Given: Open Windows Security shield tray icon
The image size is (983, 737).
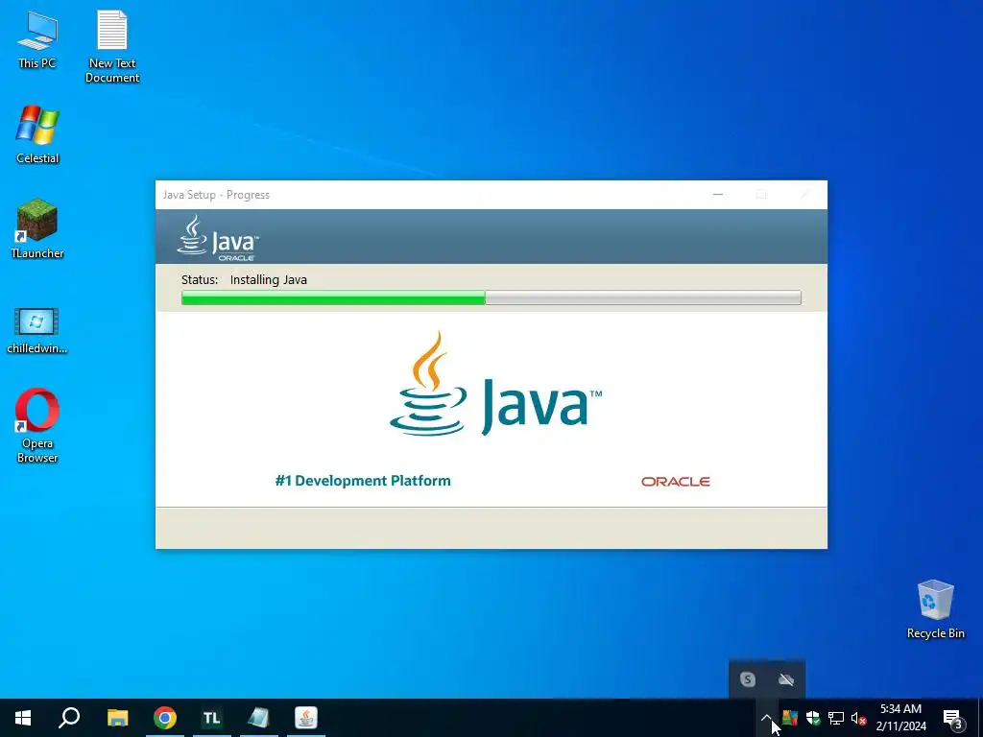Looking at the screenshot, I should 813,718.
